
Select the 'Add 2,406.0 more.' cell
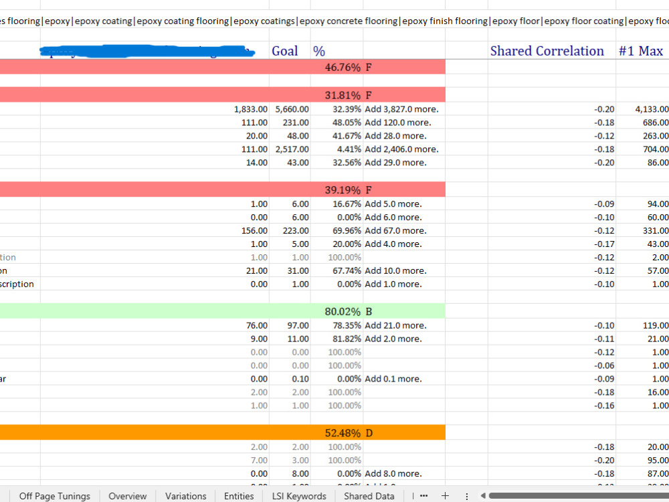[404, 149]
